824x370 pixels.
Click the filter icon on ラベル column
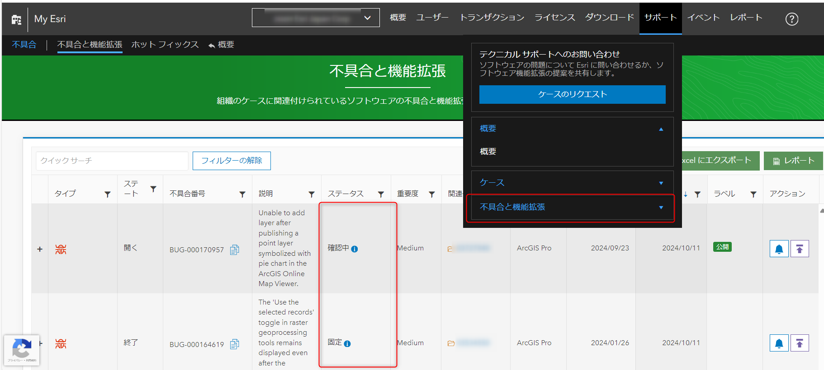(753, 194)
